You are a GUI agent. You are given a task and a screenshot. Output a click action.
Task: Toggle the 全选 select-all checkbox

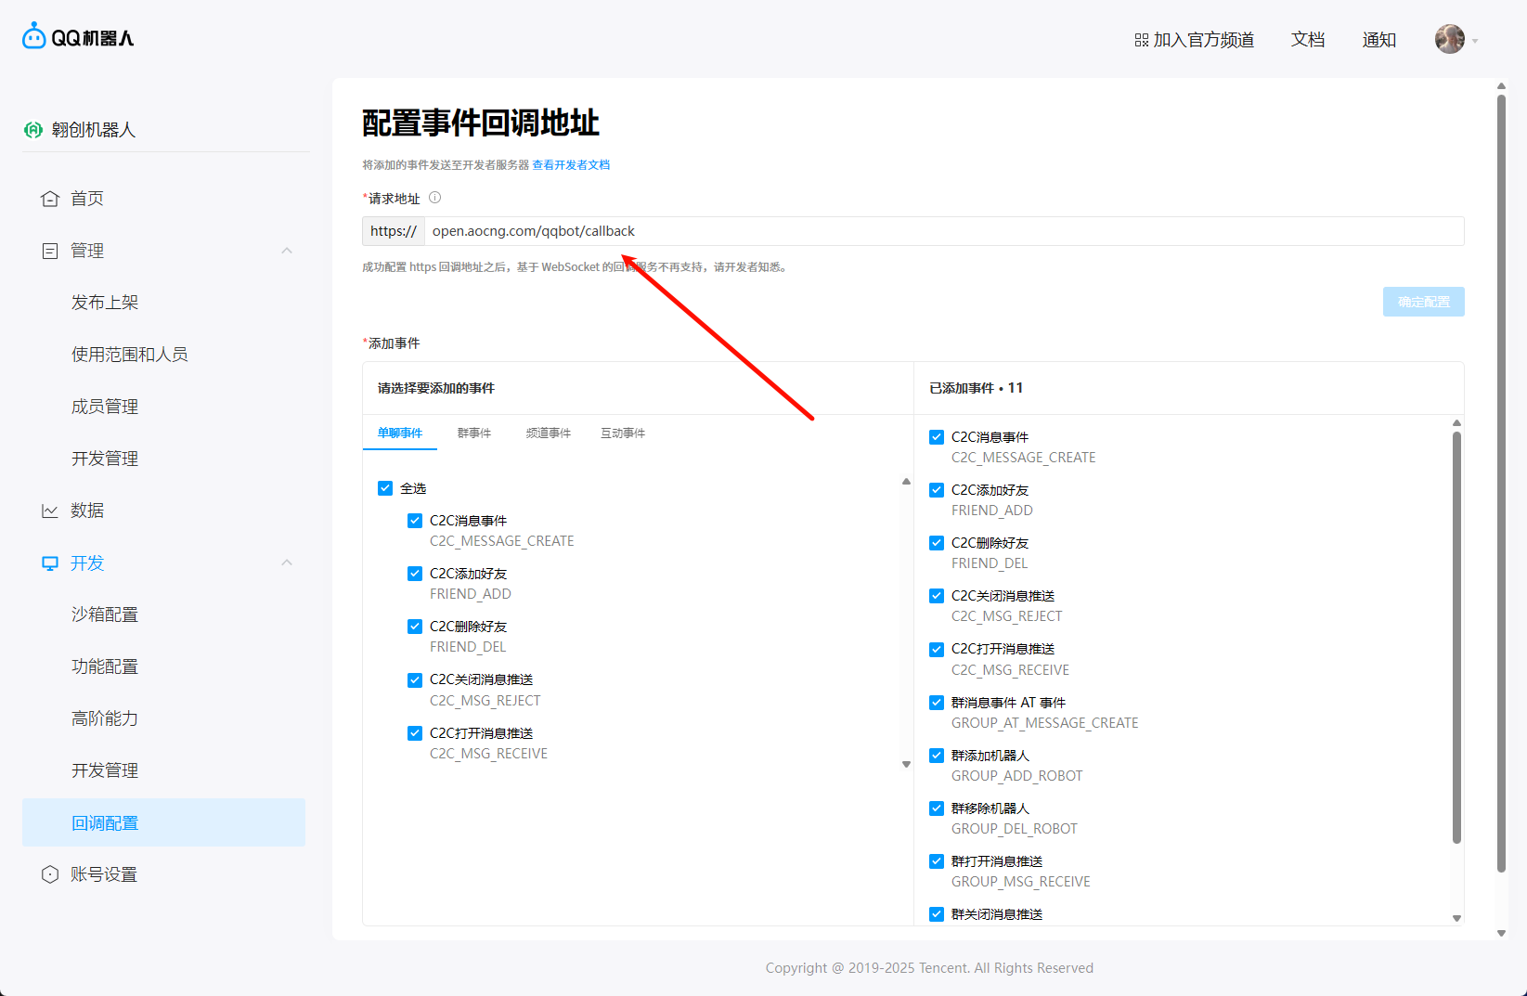tap(385, 488)
